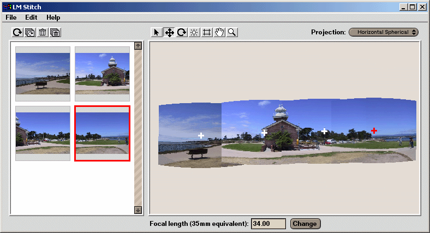430x233 pixels.
Task: Click the LM Stitch title bar icon
Action: (x=7, y=7)
